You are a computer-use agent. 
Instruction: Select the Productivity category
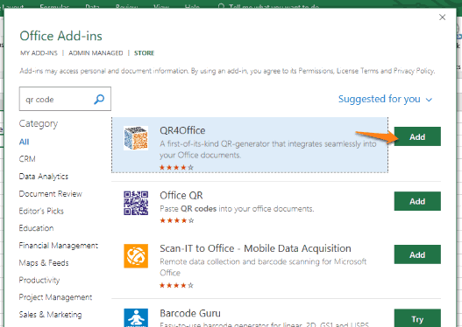point(39,280)
